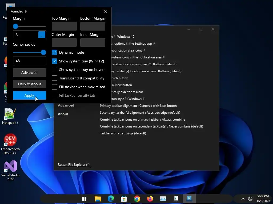Screen dimensions: 273x204
Task: Adjust the Margin slider handle
Action: [15, 26]
